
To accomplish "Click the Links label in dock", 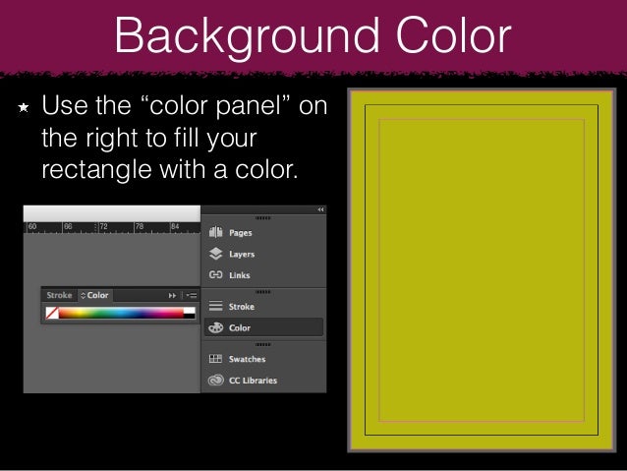I will (239, 275).
